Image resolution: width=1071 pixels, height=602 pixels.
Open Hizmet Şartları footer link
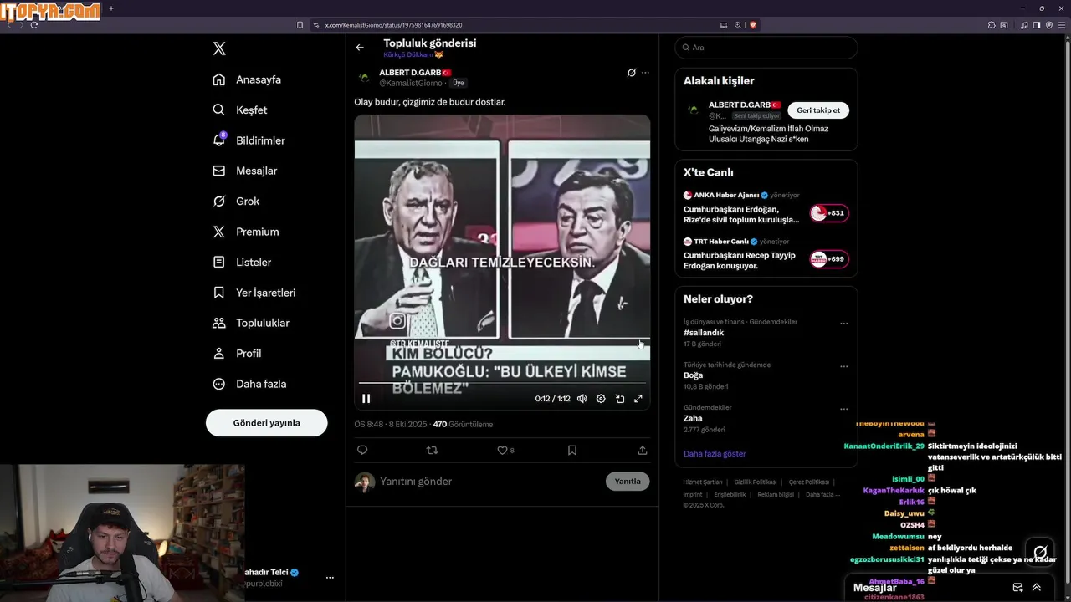point(703,482)
